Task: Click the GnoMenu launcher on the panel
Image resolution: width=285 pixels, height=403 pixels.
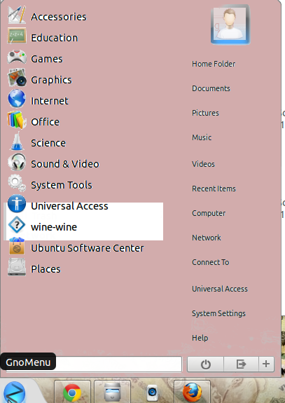Action: [x=15, y=392]
